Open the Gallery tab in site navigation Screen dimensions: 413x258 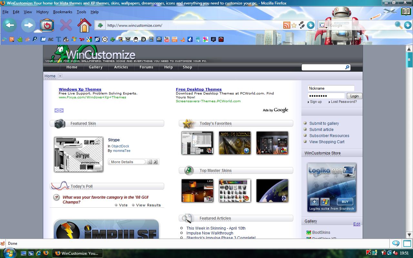[96, 67]
